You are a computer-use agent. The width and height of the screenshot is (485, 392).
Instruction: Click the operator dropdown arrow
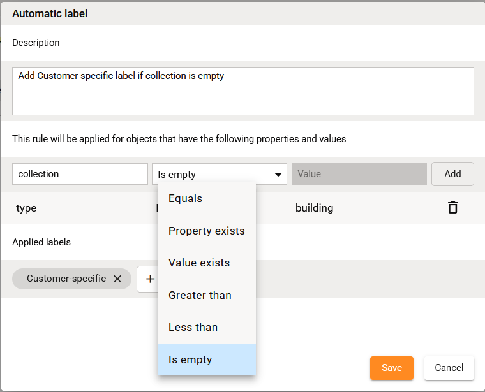click(x=278, y=175)
